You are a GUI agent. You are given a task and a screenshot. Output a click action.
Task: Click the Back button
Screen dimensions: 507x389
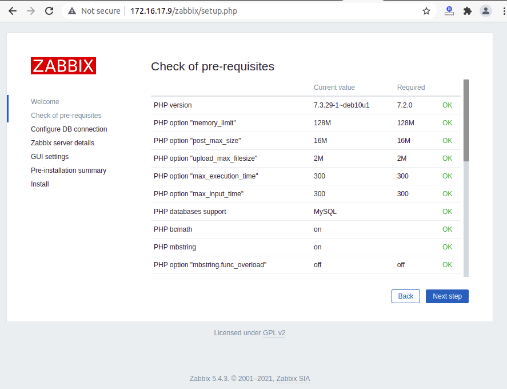406,296
